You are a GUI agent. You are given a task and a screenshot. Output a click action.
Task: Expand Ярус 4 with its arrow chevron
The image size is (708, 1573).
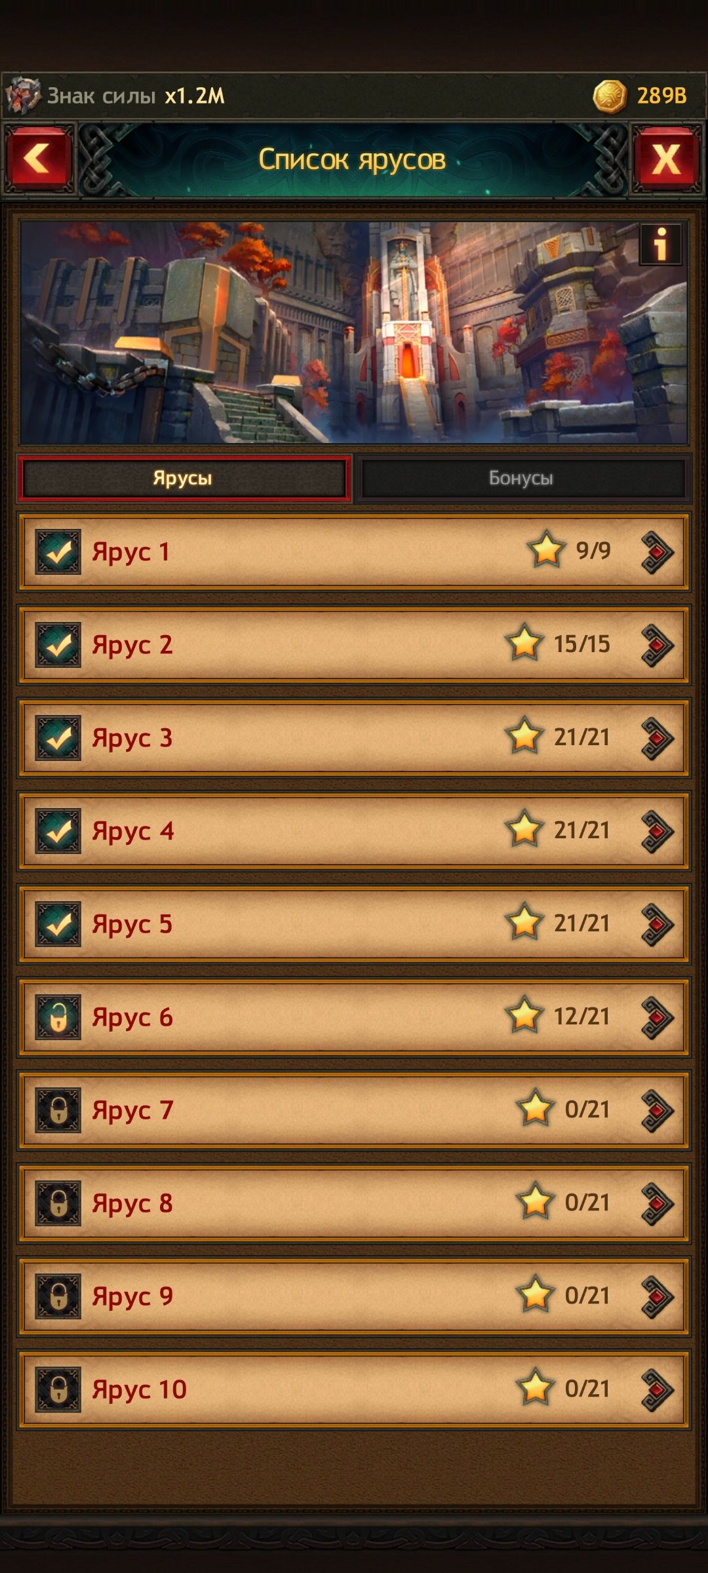657,831
